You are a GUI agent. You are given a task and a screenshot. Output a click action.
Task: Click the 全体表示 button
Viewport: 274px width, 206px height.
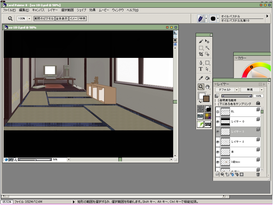click(x=62, y=19)
